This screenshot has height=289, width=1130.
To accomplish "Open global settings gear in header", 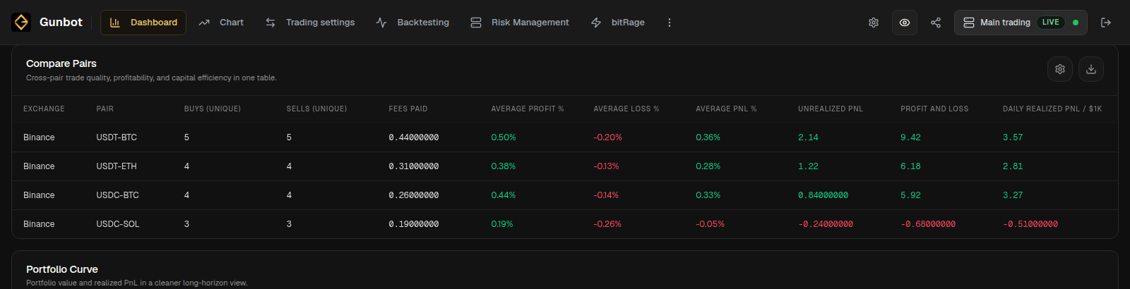I will pyautogui.click(x=874, y=23).
